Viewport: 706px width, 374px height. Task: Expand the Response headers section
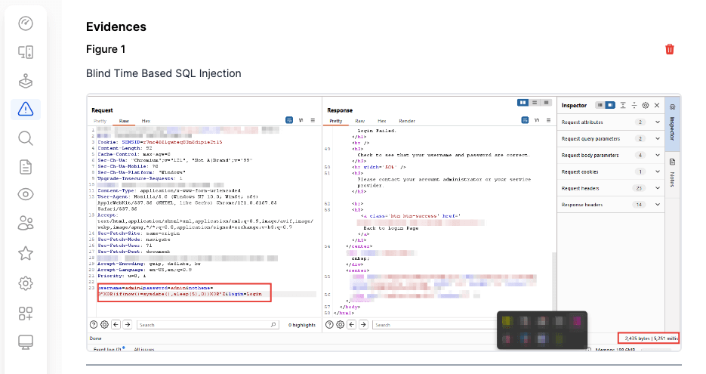point(611,205)
